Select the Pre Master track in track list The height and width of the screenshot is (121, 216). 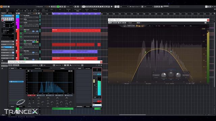26,16
